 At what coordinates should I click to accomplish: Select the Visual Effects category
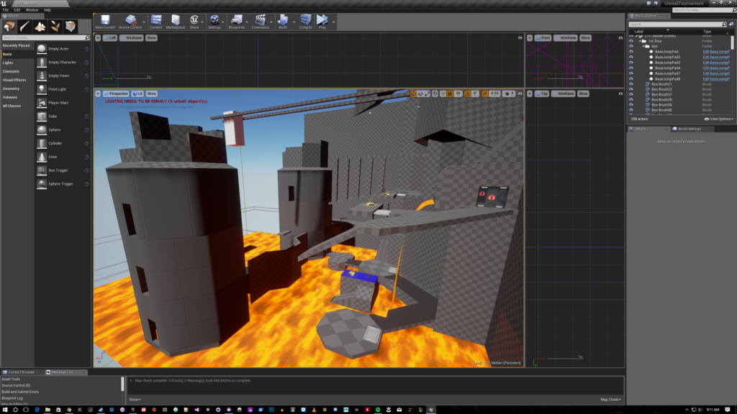tap(14, 80)
